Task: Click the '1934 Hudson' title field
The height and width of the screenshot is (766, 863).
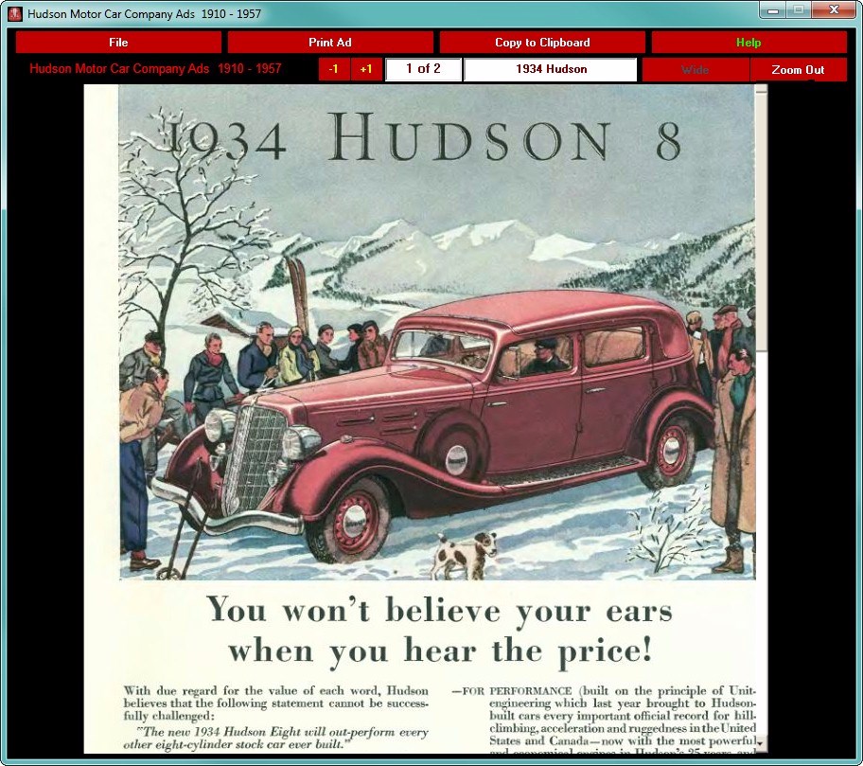Action: (x=551, y=69)
